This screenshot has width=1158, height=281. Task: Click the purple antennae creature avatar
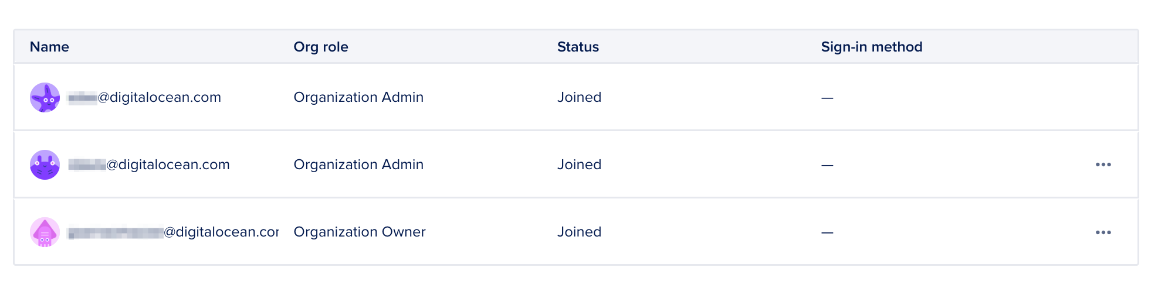point(45,165)
